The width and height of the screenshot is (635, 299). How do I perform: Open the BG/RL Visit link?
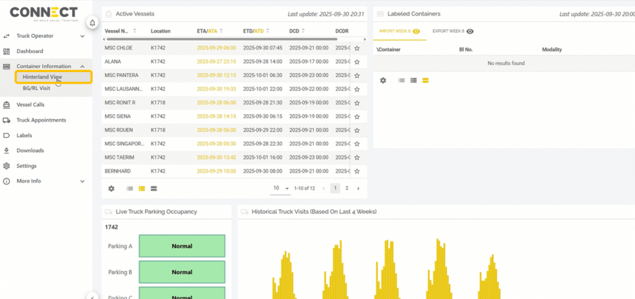click(x=37, y=88)
